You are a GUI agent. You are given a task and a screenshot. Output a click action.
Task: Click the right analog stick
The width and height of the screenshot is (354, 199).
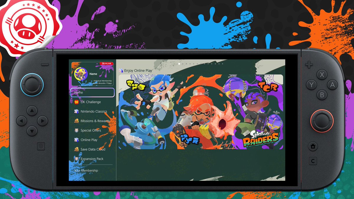pyautogui.click(x=322, y=121)
